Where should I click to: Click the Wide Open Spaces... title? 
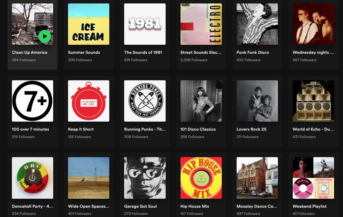click(x=89, y=206)
